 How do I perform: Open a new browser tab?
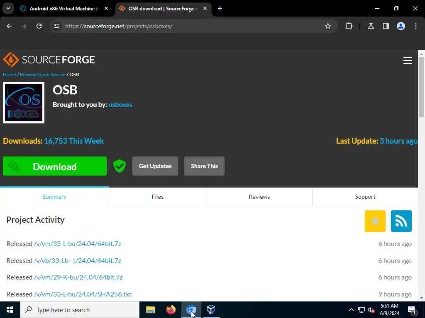tap(220, 8)
